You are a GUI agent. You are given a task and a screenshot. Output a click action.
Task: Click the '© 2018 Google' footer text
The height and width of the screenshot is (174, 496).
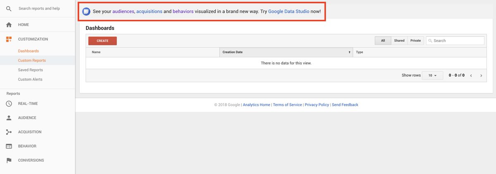coord(227,105)
